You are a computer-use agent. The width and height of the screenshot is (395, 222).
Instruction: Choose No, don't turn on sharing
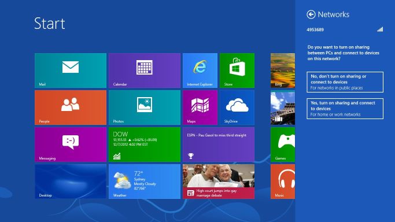345,82
